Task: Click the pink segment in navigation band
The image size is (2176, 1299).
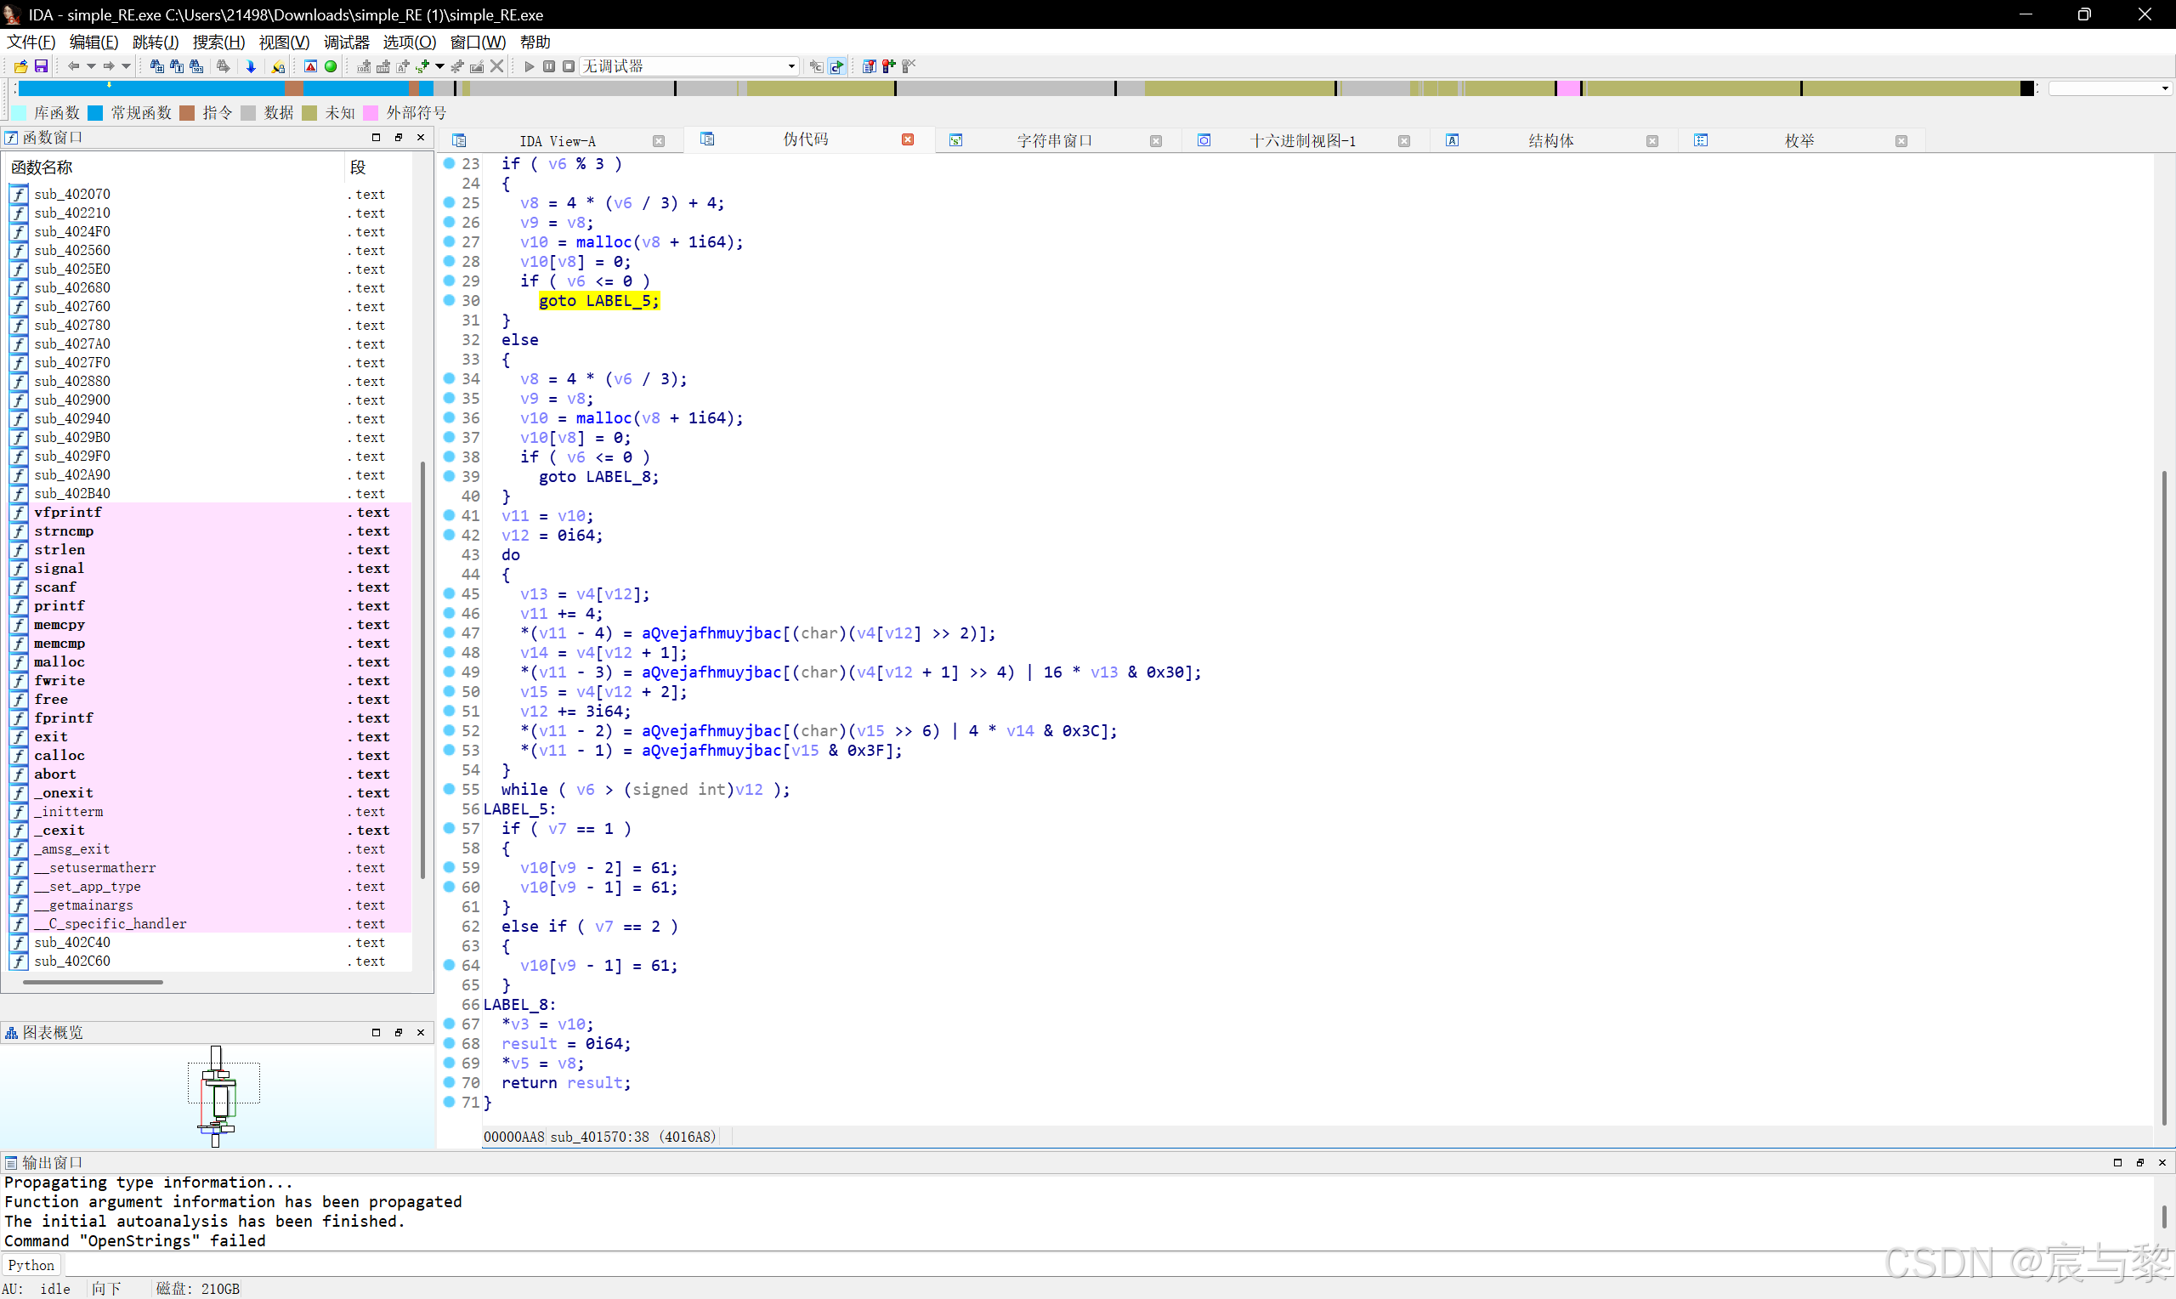Action: pos(1568,88)
